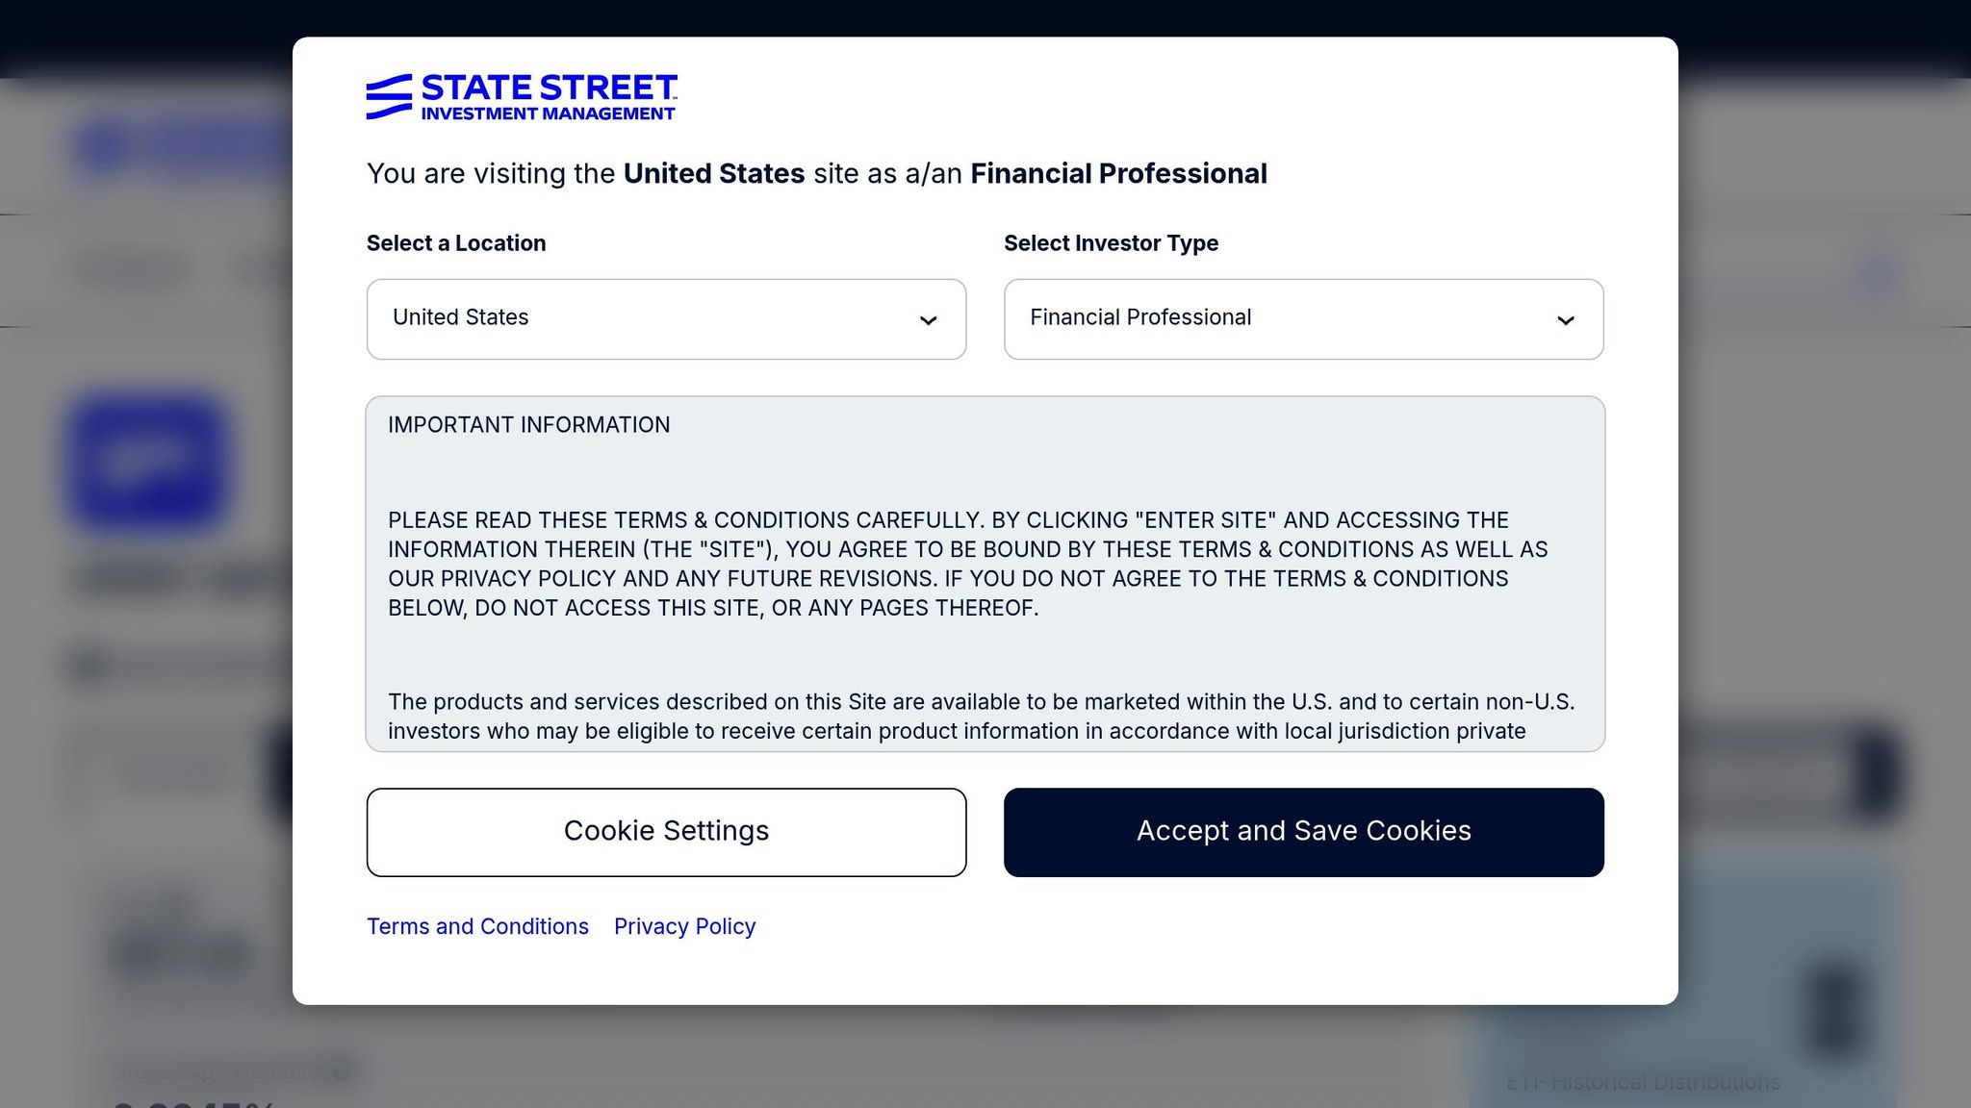Click the Cookie Settings button
Screen dimensions: 1971x1108
click(x=666, y=831)
